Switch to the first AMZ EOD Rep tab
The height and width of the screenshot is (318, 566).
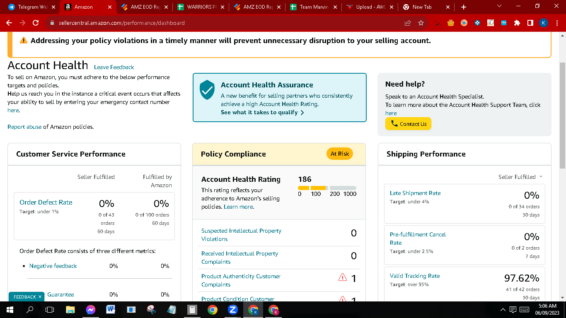tap(144, 7)
